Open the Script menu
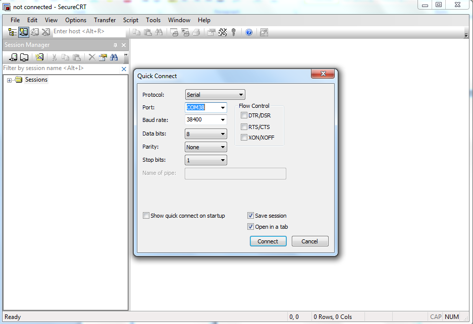The height and width of the screenshot is (324, 473). (131, 20)
